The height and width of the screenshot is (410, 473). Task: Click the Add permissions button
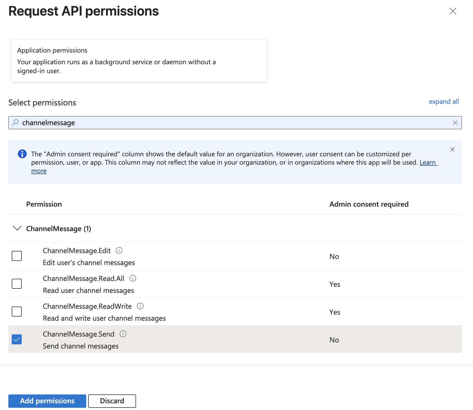click(47, 401)
